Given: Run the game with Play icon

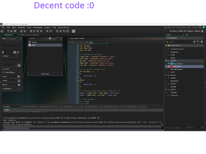Looking at the screenshot, I should click(x=34, y=31).
